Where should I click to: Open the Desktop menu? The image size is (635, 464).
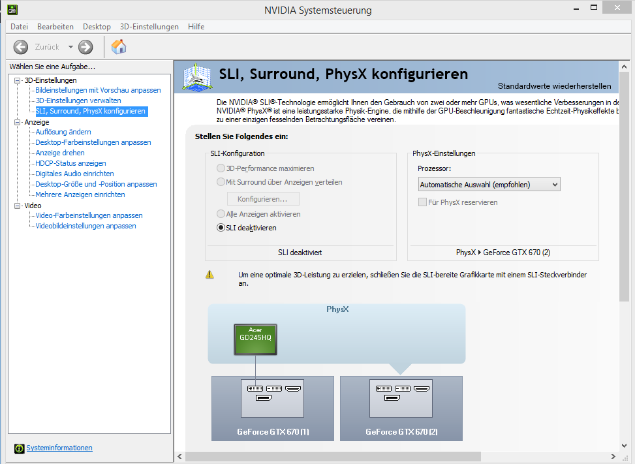click(x=97, y=27)
